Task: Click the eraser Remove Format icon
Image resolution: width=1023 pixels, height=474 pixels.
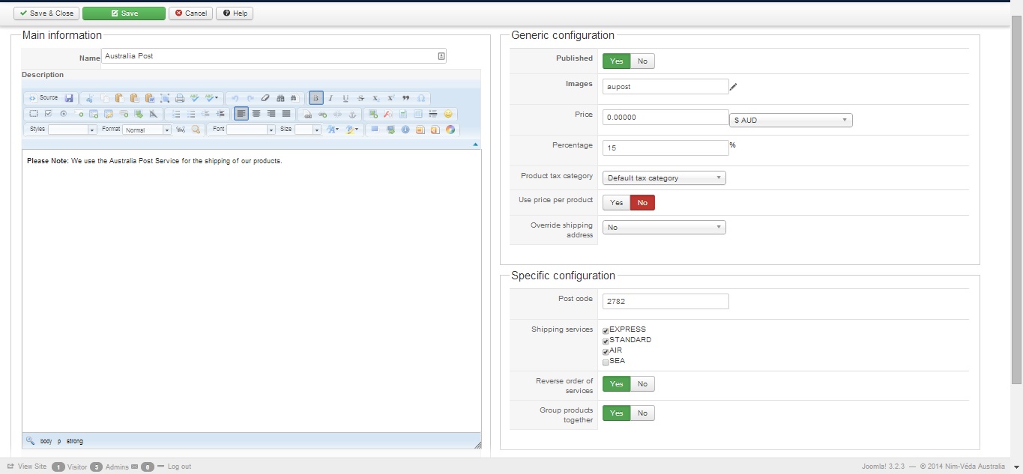Action: point(265,98)
